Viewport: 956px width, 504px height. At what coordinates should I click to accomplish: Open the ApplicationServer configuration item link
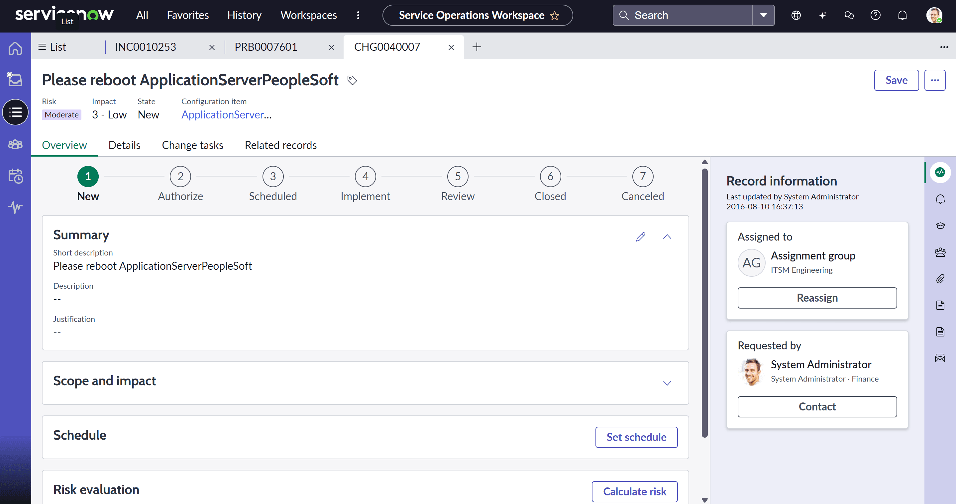click(x=226, y=115)
